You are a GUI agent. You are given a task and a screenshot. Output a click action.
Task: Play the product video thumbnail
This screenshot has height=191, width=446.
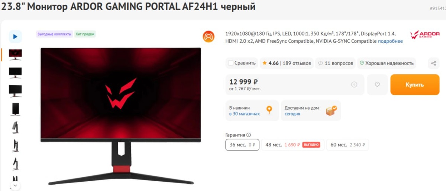(15, 36)
